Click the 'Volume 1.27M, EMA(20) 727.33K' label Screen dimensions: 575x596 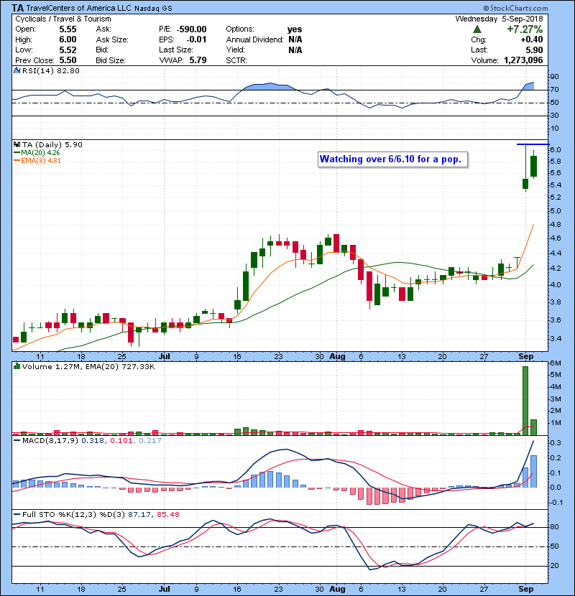pos(88,367)
